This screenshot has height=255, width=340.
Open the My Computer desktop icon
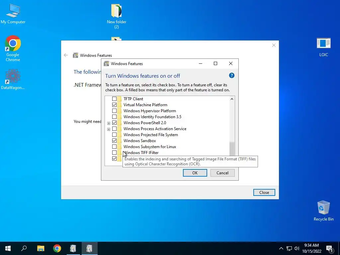pyautogui.click(x=13, y=13)
